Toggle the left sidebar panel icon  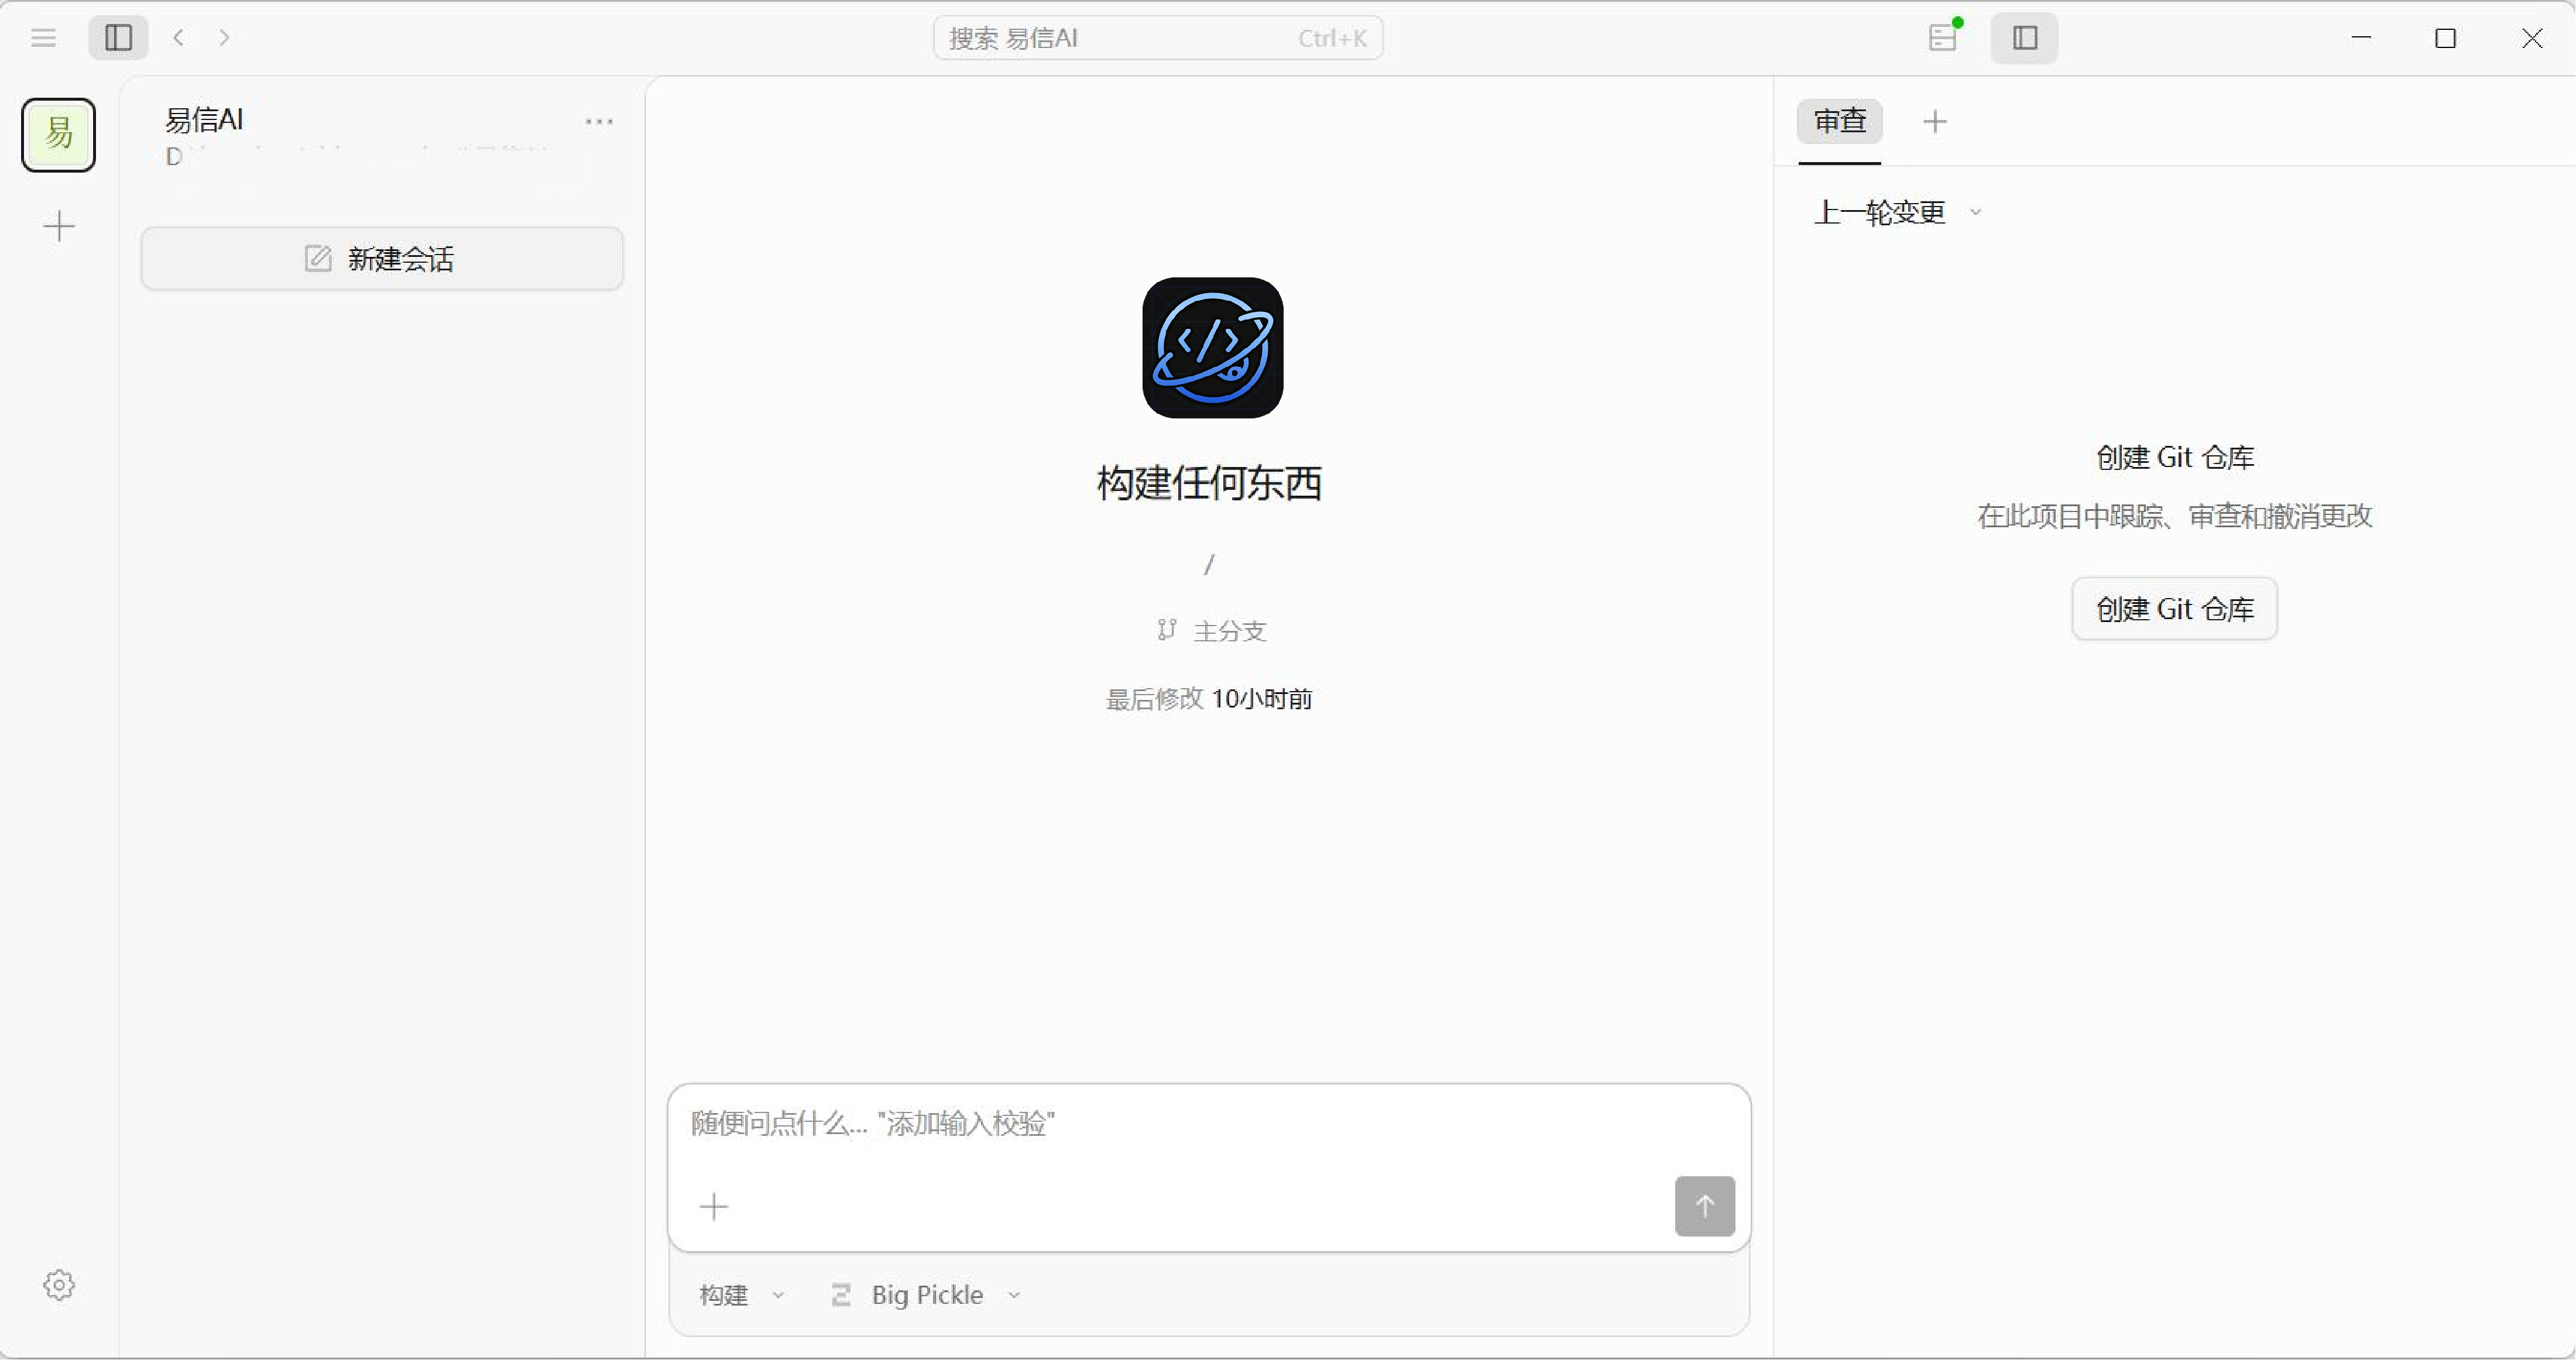click(118, 38)
